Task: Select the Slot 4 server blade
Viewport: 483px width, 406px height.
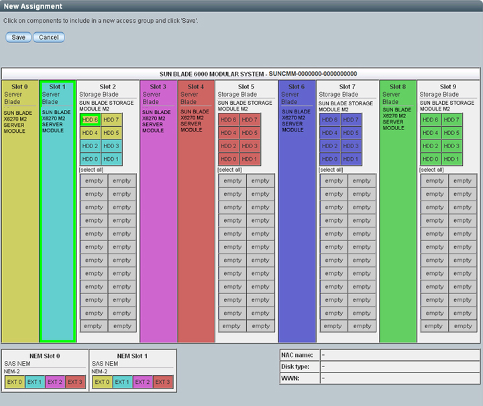Action: 196,211
